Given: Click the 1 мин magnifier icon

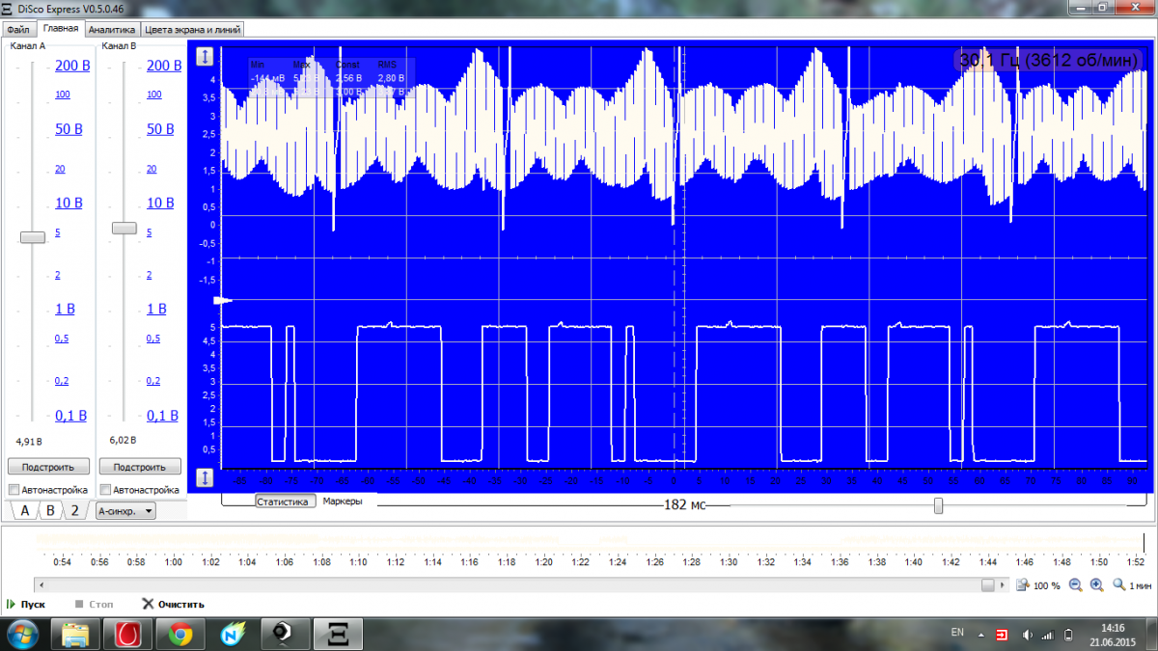Looking at the screenshot, I should coord(1119,585).
